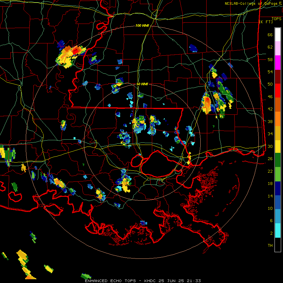Click the cyan 2 kft legend swatch

pos(278,230)
